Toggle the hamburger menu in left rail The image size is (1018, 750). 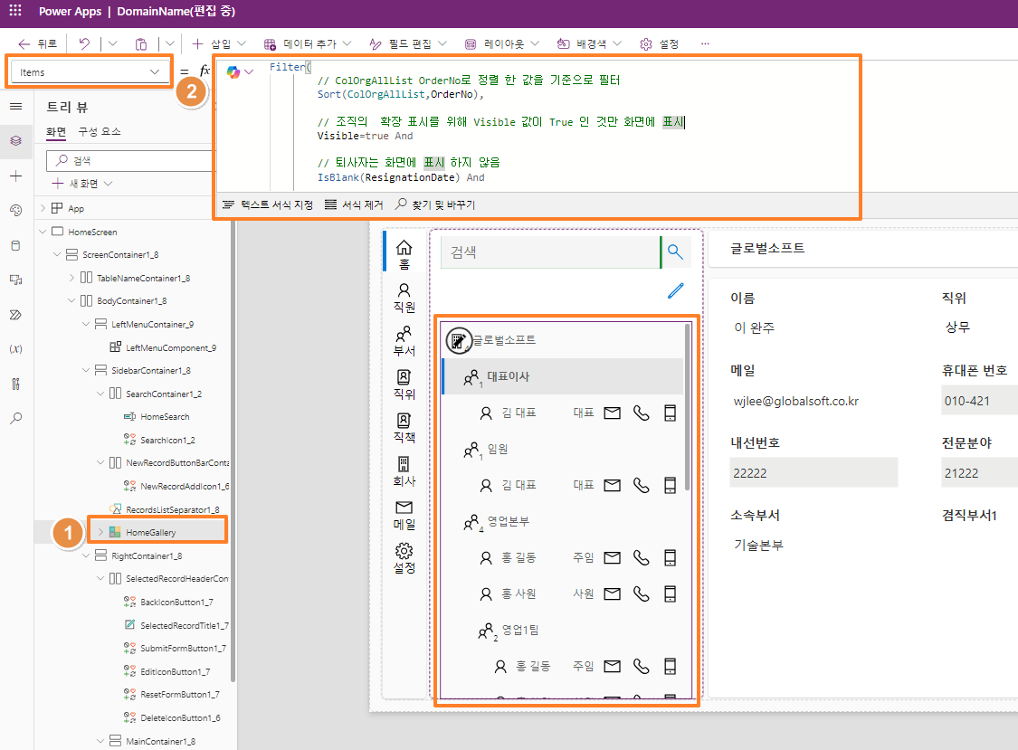point(16,107)
